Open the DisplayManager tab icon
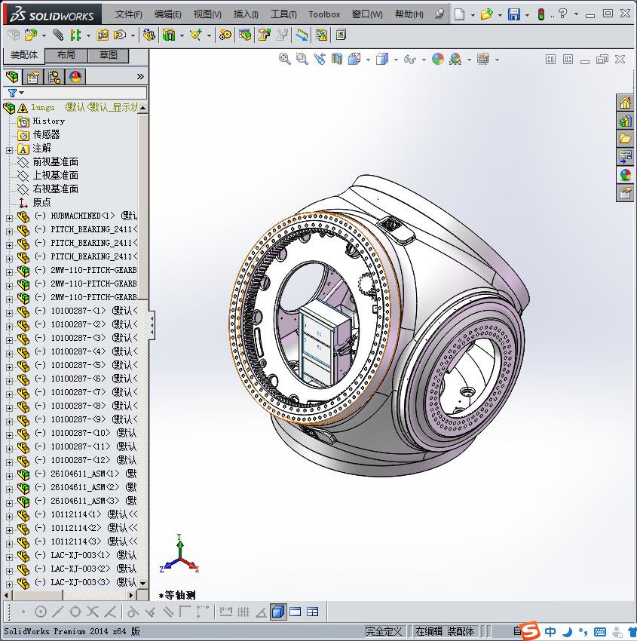Screen dimensions: 637x641 click(75, 77)
